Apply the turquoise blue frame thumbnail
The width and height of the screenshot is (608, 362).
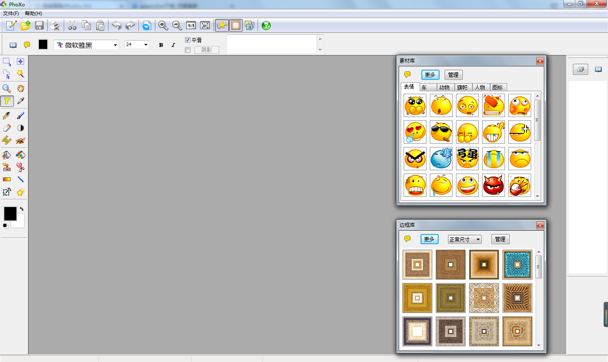[x=518, y=264]
